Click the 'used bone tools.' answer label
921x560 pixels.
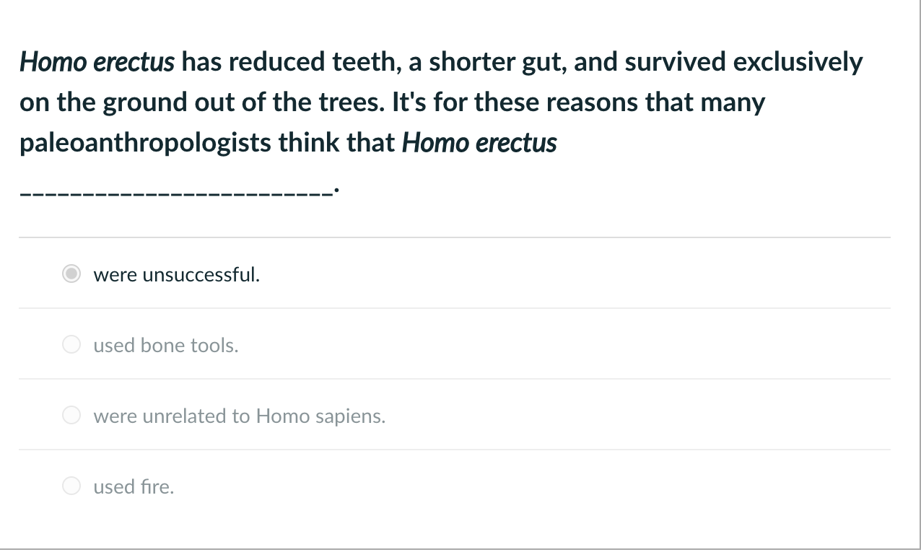click(167, 345)
